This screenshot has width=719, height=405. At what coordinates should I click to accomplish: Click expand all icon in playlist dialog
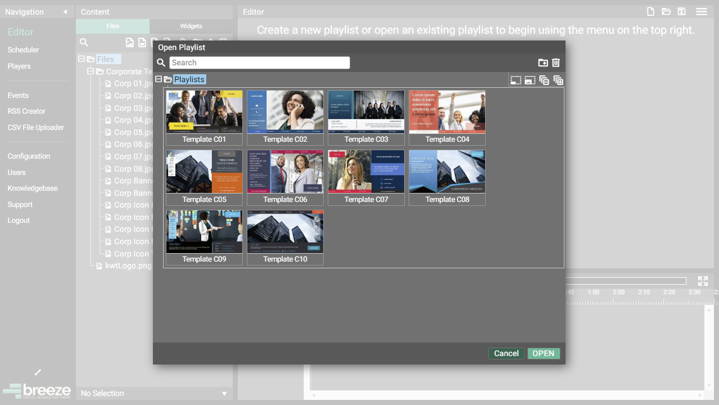(x=558, y=80)
